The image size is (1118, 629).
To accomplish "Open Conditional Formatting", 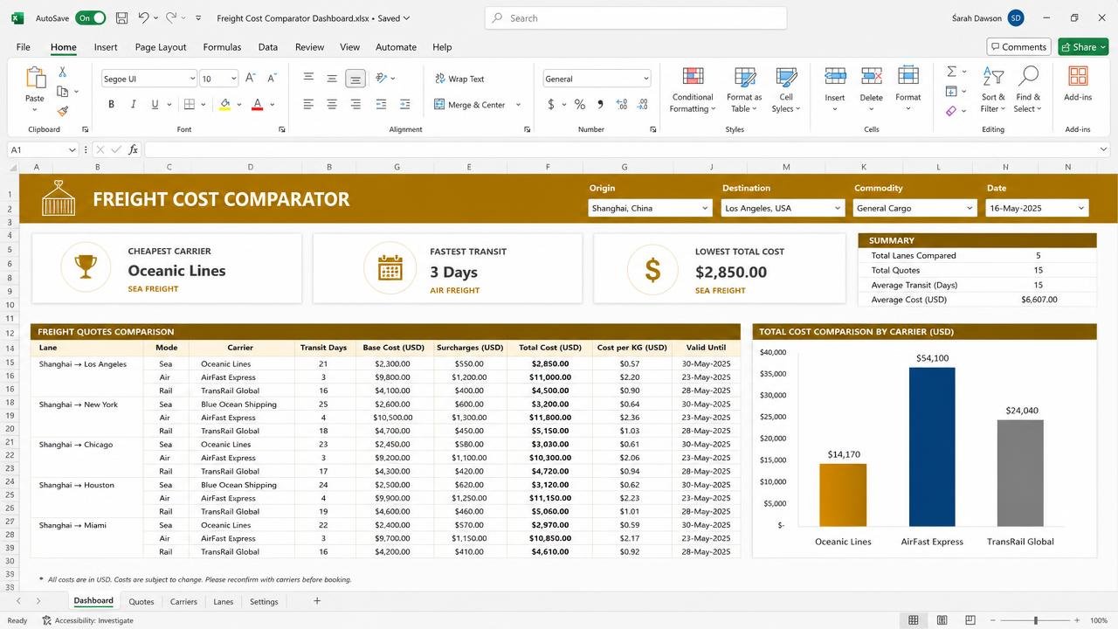I will tap(693, 90).
